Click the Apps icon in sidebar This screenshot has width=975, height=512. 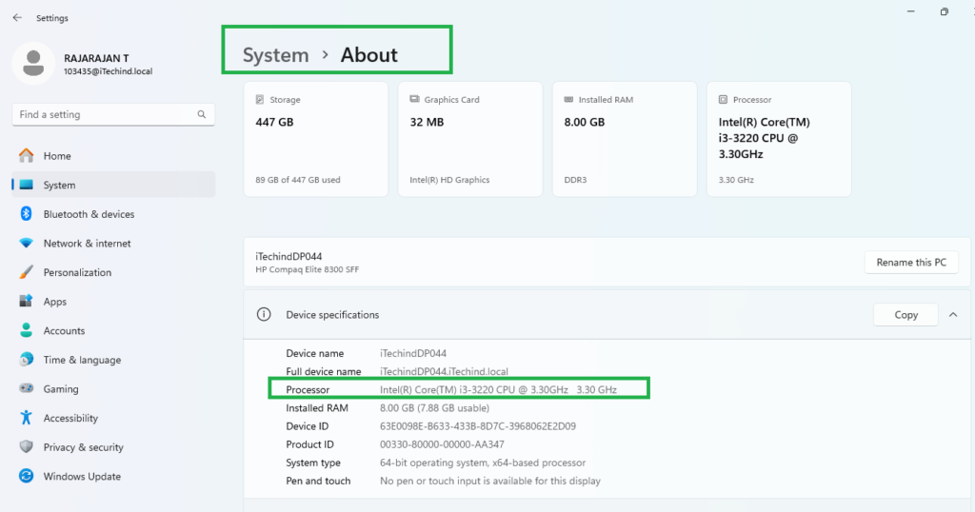[26, 302]
